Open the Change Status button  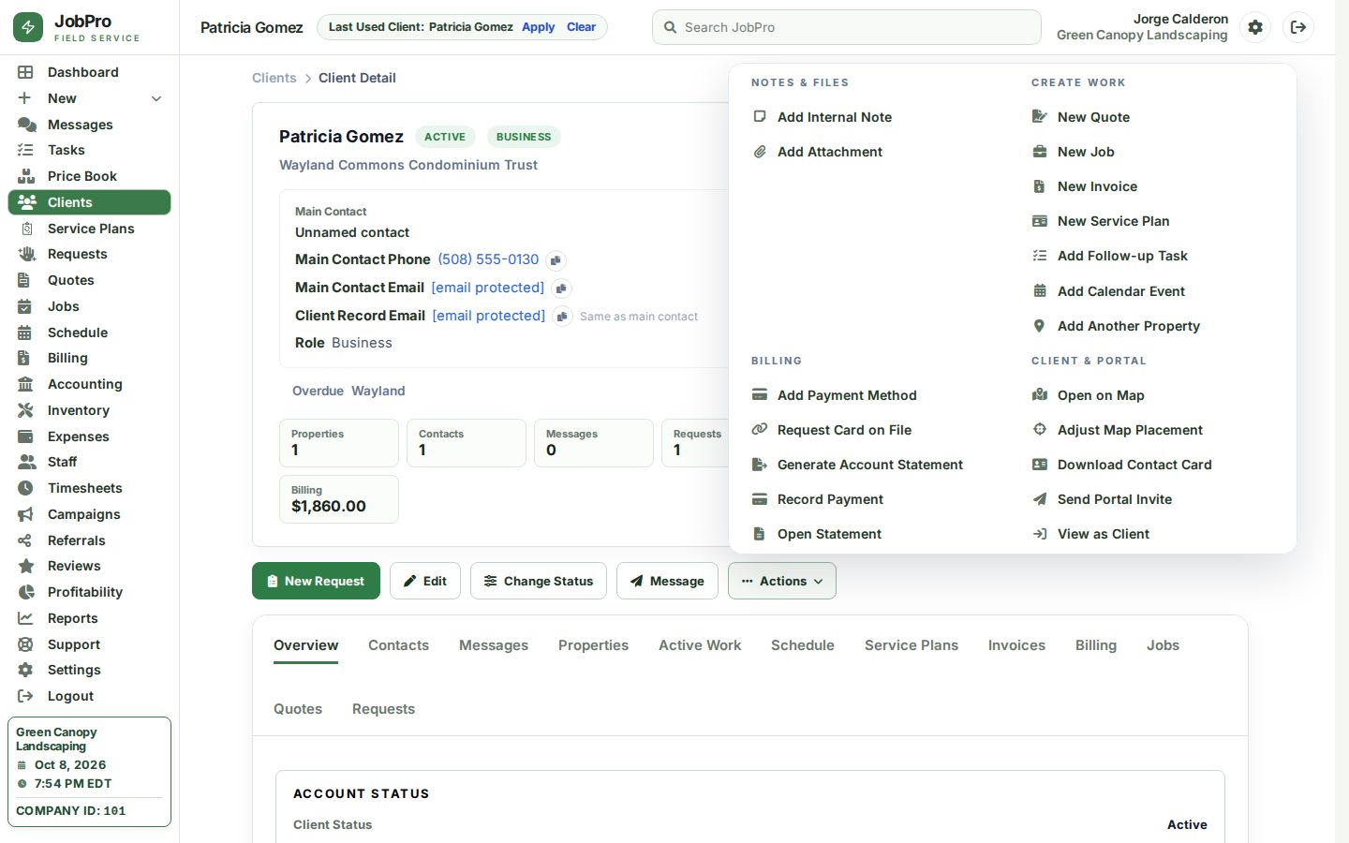[539, 581]
